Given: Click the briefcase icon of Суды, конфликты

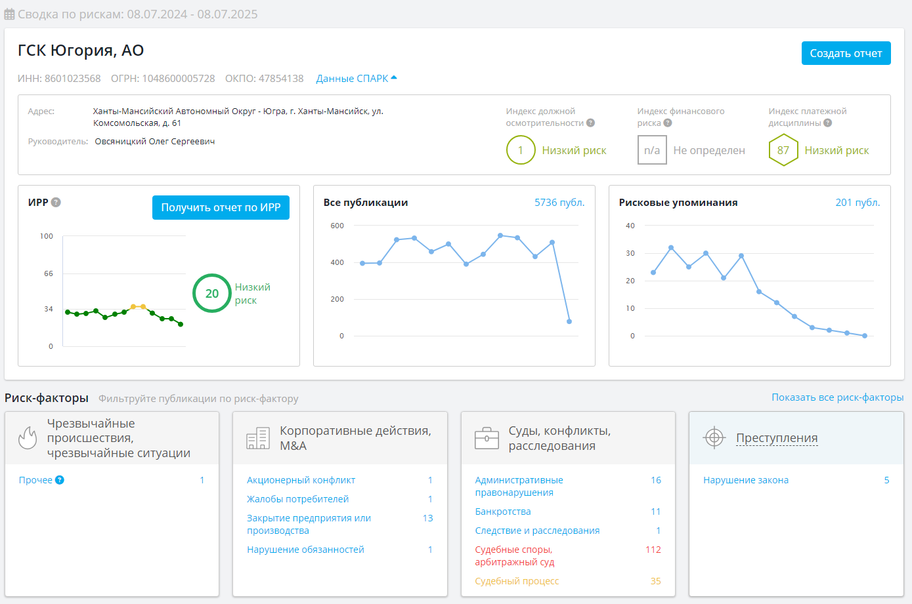Looking at the screenshot, I should click(487, 437).
